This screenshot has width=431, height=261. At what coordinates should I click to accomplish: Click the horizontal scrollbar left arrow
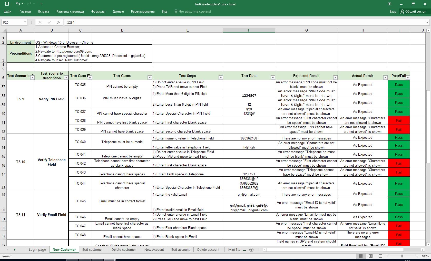(265, 249)
